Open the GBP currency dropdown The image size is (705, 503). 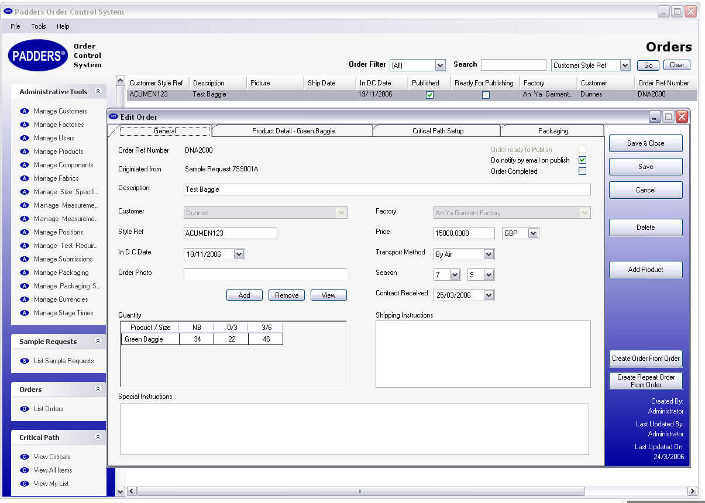point(533,233)
